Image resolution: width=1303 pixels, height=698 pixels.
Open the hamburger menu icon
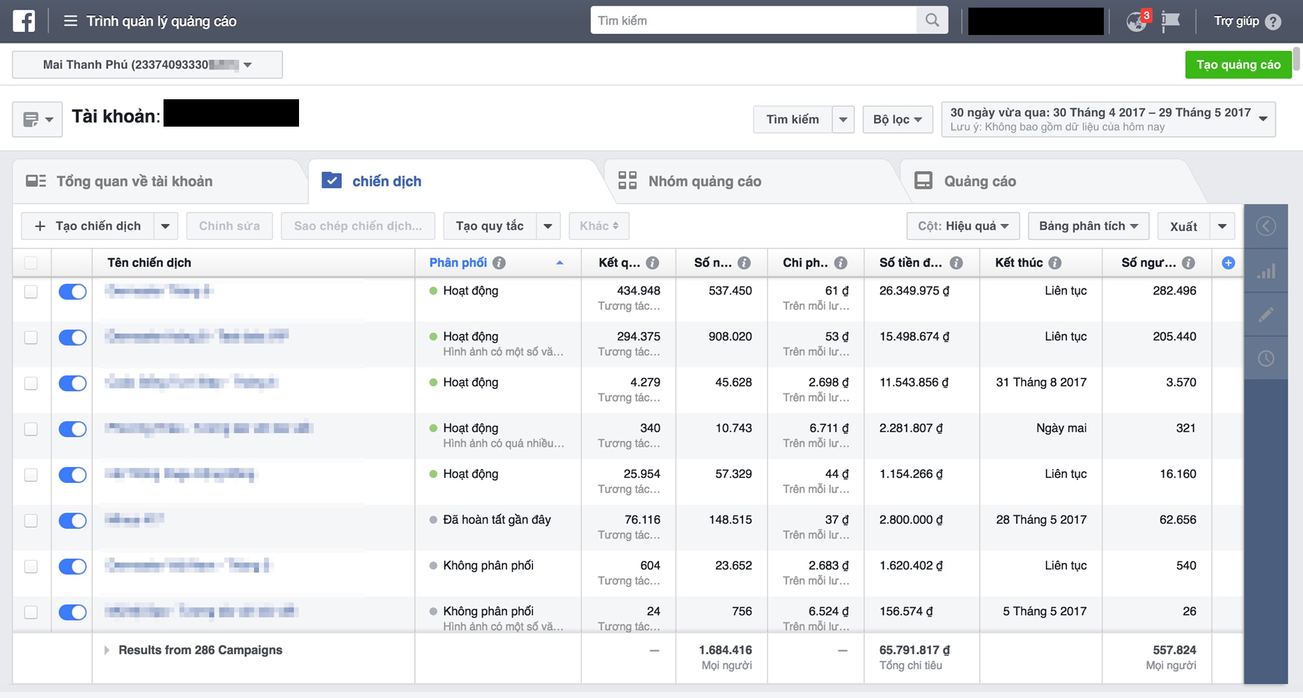[x=71, y=21]
